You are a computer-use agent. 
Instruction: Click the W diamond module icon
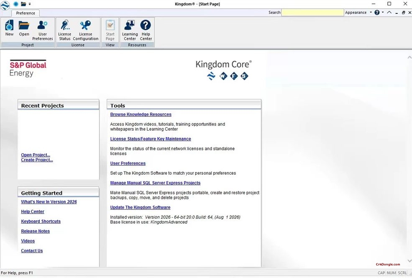(x=223, y=76)
